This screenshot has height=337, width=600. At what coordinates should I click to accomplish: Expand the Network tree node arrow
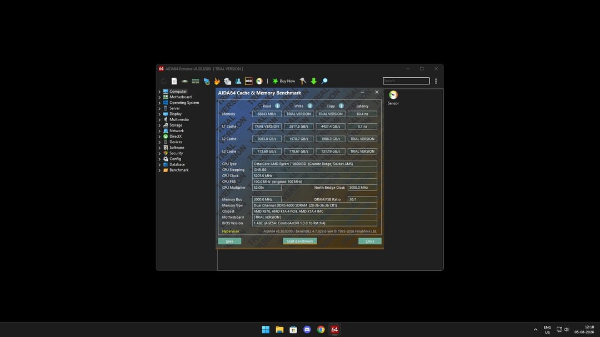(x=159, y=131)
